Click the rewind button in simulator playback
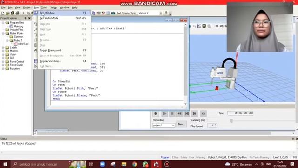 coord(179,113)
